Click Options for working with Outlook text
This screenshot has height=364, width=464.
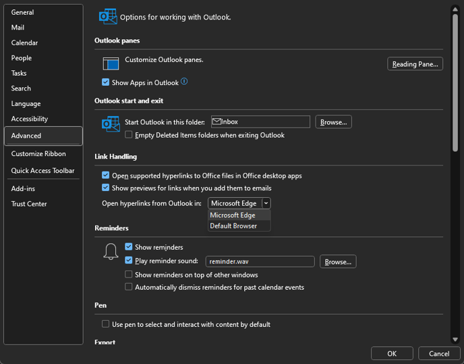tap(175, 17)
